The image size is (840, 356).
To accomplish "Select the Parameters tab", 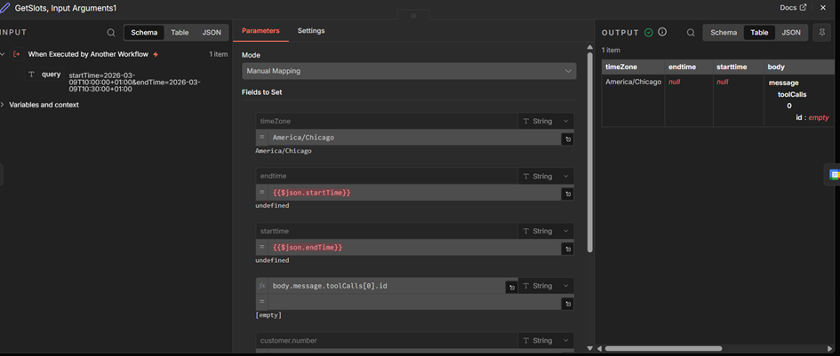I will (260, 31).
